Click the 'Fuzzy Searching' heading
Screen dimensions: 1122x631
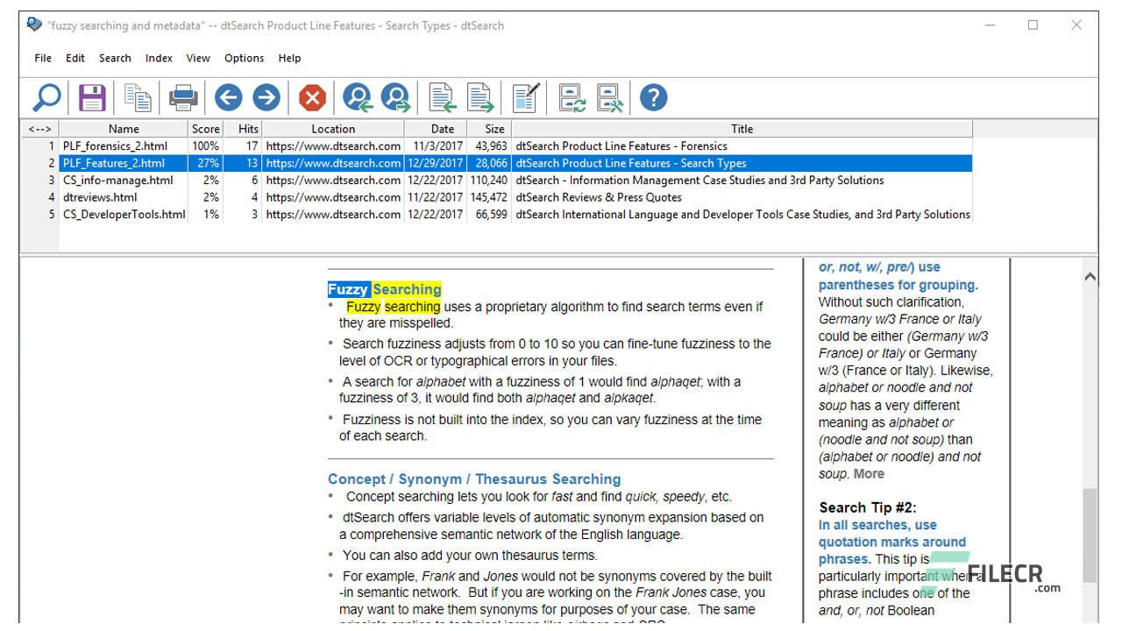click(x=385, y=289)
